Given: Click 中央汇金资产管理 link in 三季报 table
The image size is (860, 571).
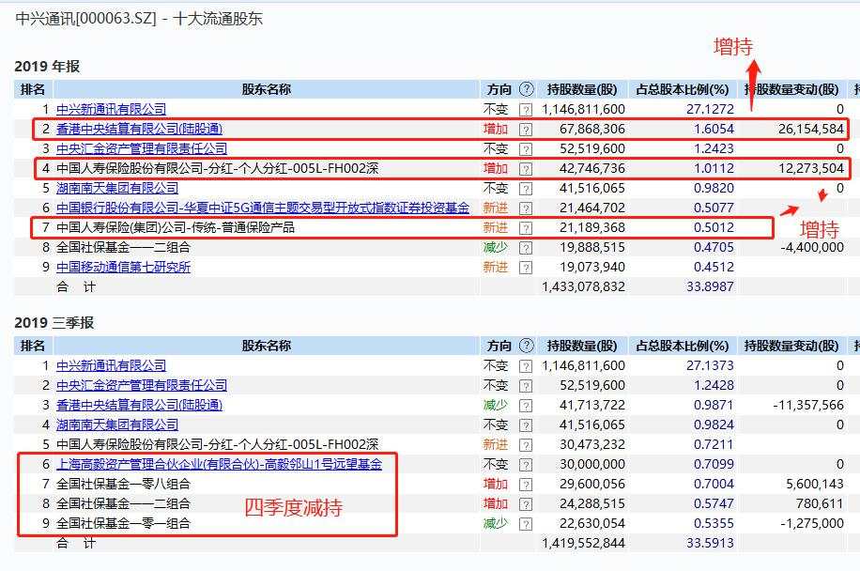Looking at the screenshot, I should pos(141,384).
